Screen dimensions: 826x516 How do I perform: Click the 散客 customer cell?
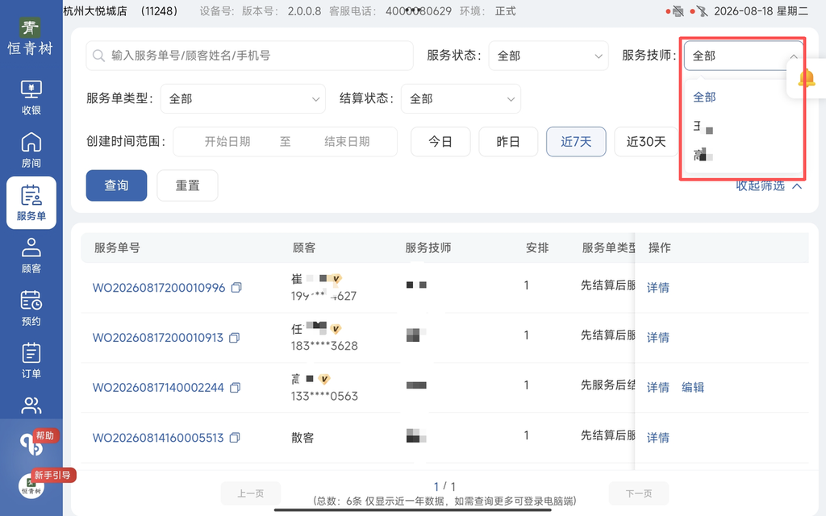pyautogui.click(x=302, y=438)
